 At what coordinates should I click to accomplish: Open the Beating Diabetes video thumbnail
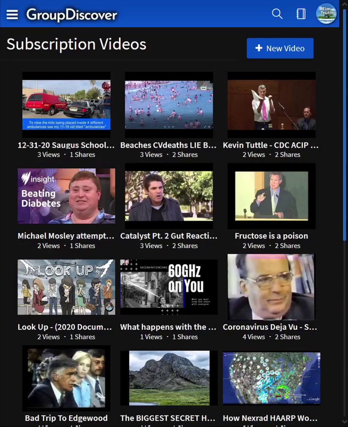tap(66, 196)
